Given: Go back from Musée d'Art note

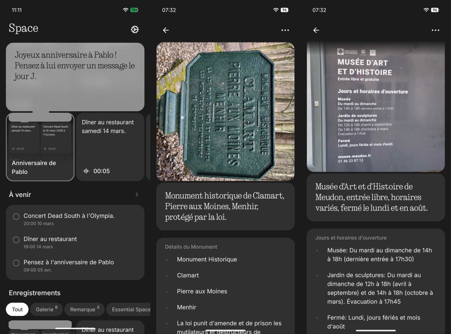Looking at the screenshot, I should coord(316,30).
